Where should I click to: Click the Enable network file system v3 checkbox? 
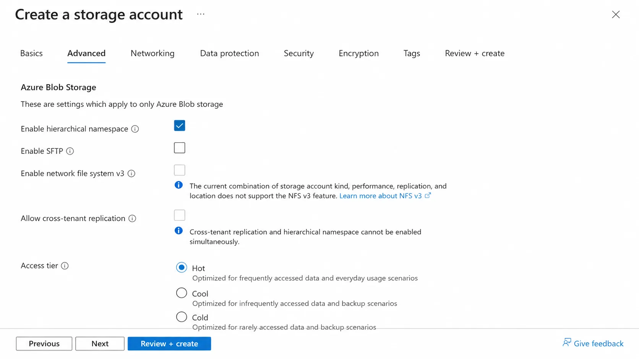point(180,170)
